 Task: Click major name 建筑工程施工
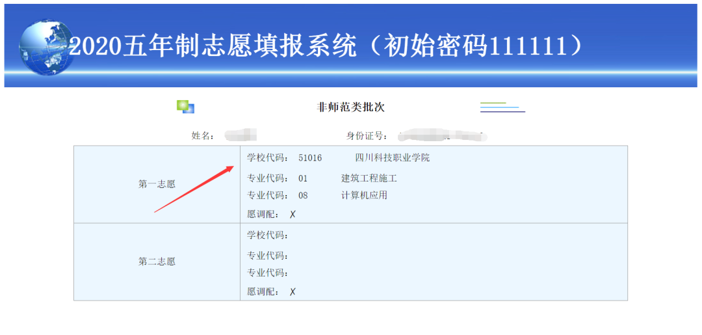[369, 178]
